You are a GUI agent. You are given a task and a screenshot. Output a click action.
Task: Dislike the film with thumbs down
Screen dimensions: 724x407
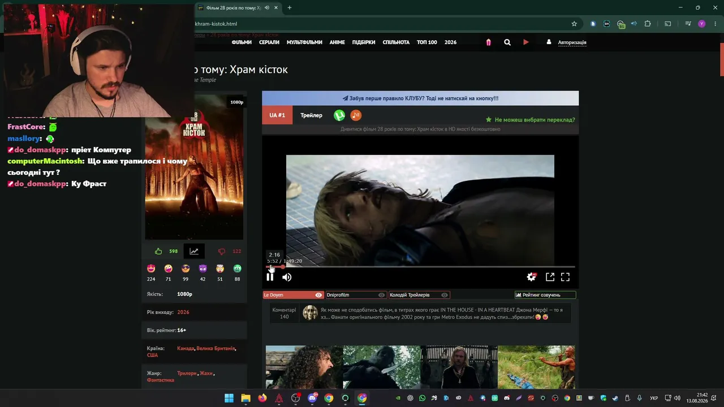(222, 252)
